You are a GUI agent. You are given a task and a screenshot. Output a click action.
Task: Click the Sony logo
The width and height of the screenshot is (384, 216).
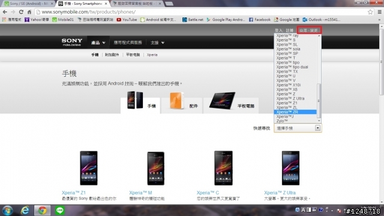coord(72,42)
